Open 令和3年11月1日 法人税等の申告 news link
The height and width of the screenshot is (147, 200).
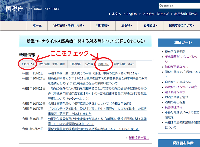pyautogui.click(x=94, y=73)
